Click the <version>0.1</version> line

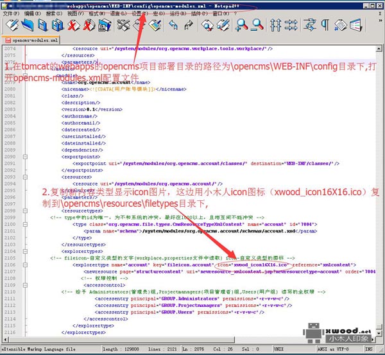point(92,109)
